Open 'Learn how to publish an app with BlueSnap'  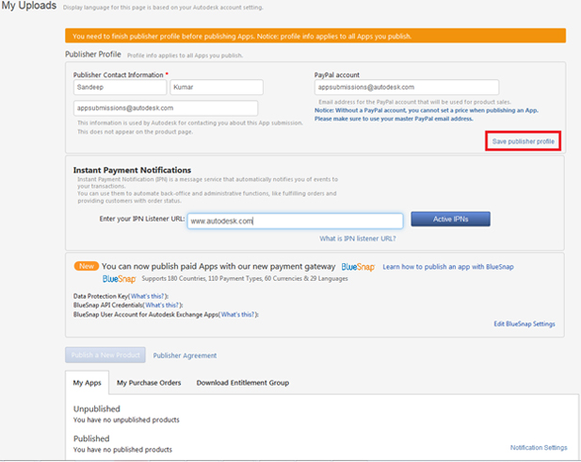pos(448,267)
